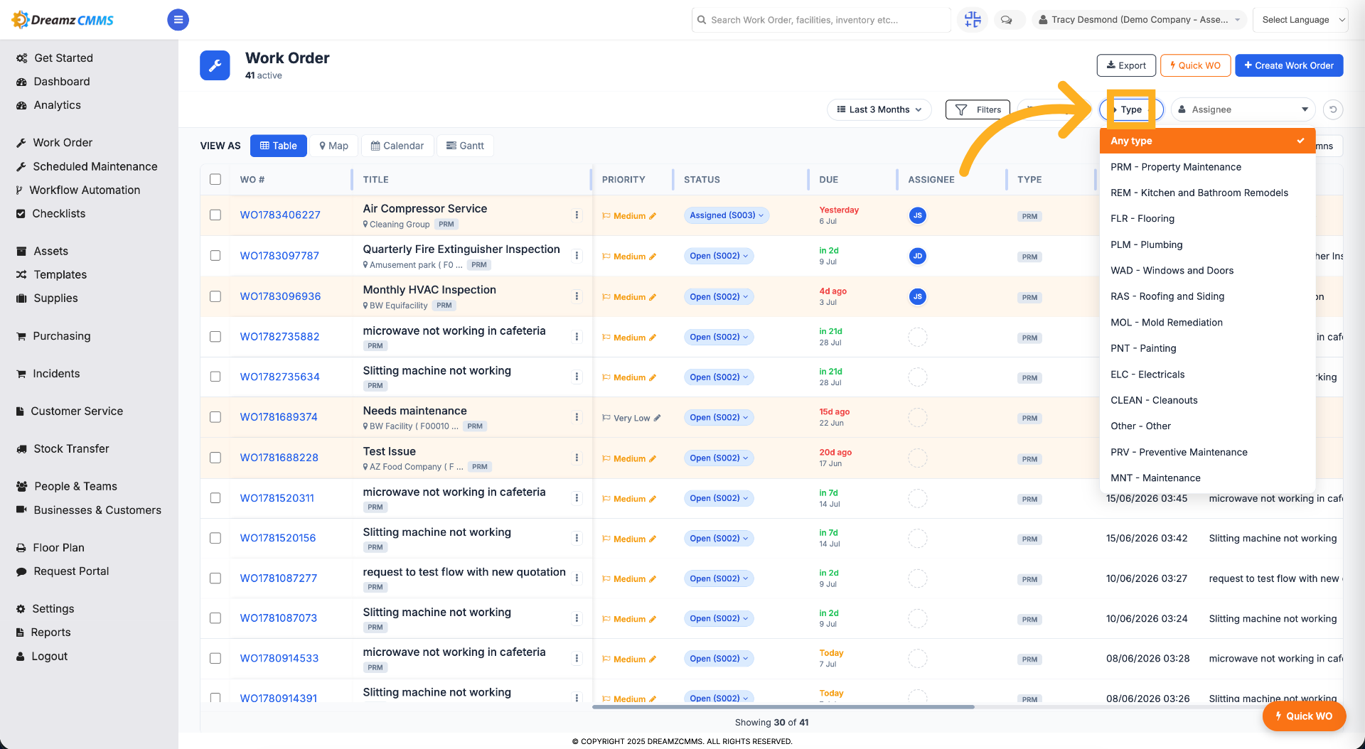Edit priority pencil for Test Issue row
1365x749 pixels.
tap(653, 458)
